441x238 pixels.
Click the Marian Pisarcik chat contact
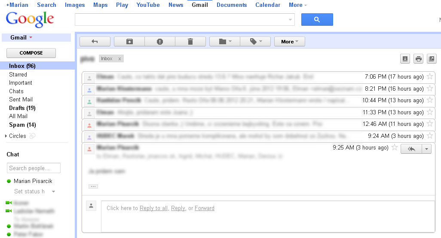[33, 181]
